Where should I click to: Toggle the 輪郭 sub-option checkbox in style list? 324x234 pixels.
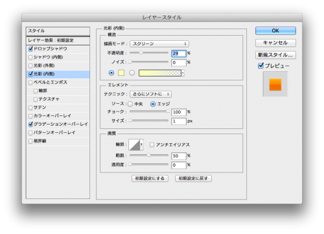click(36, 91)
